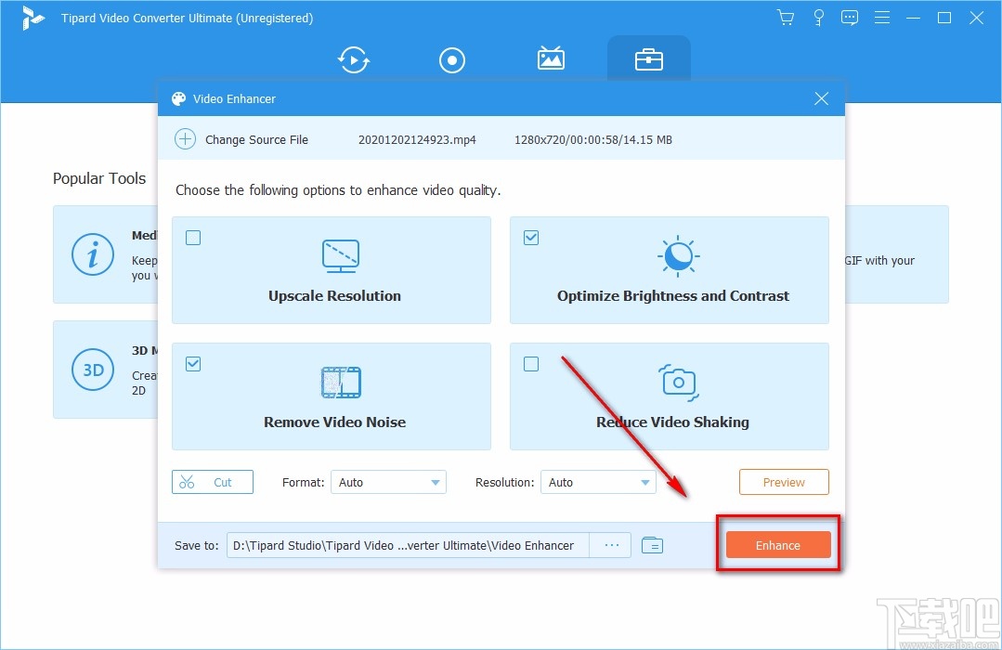Click the brightness sun icon
1002x650 pixels.
(x=678, y=256)
